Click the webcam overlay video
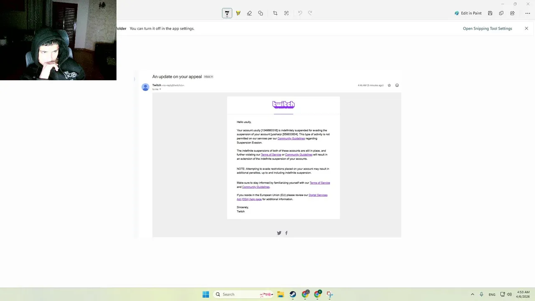 click(58, 40)
